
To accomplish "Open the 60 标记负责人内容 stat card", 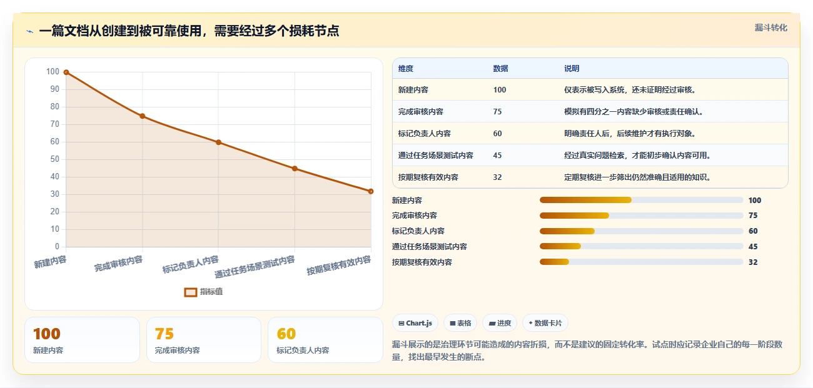I will tap(325, 340).
